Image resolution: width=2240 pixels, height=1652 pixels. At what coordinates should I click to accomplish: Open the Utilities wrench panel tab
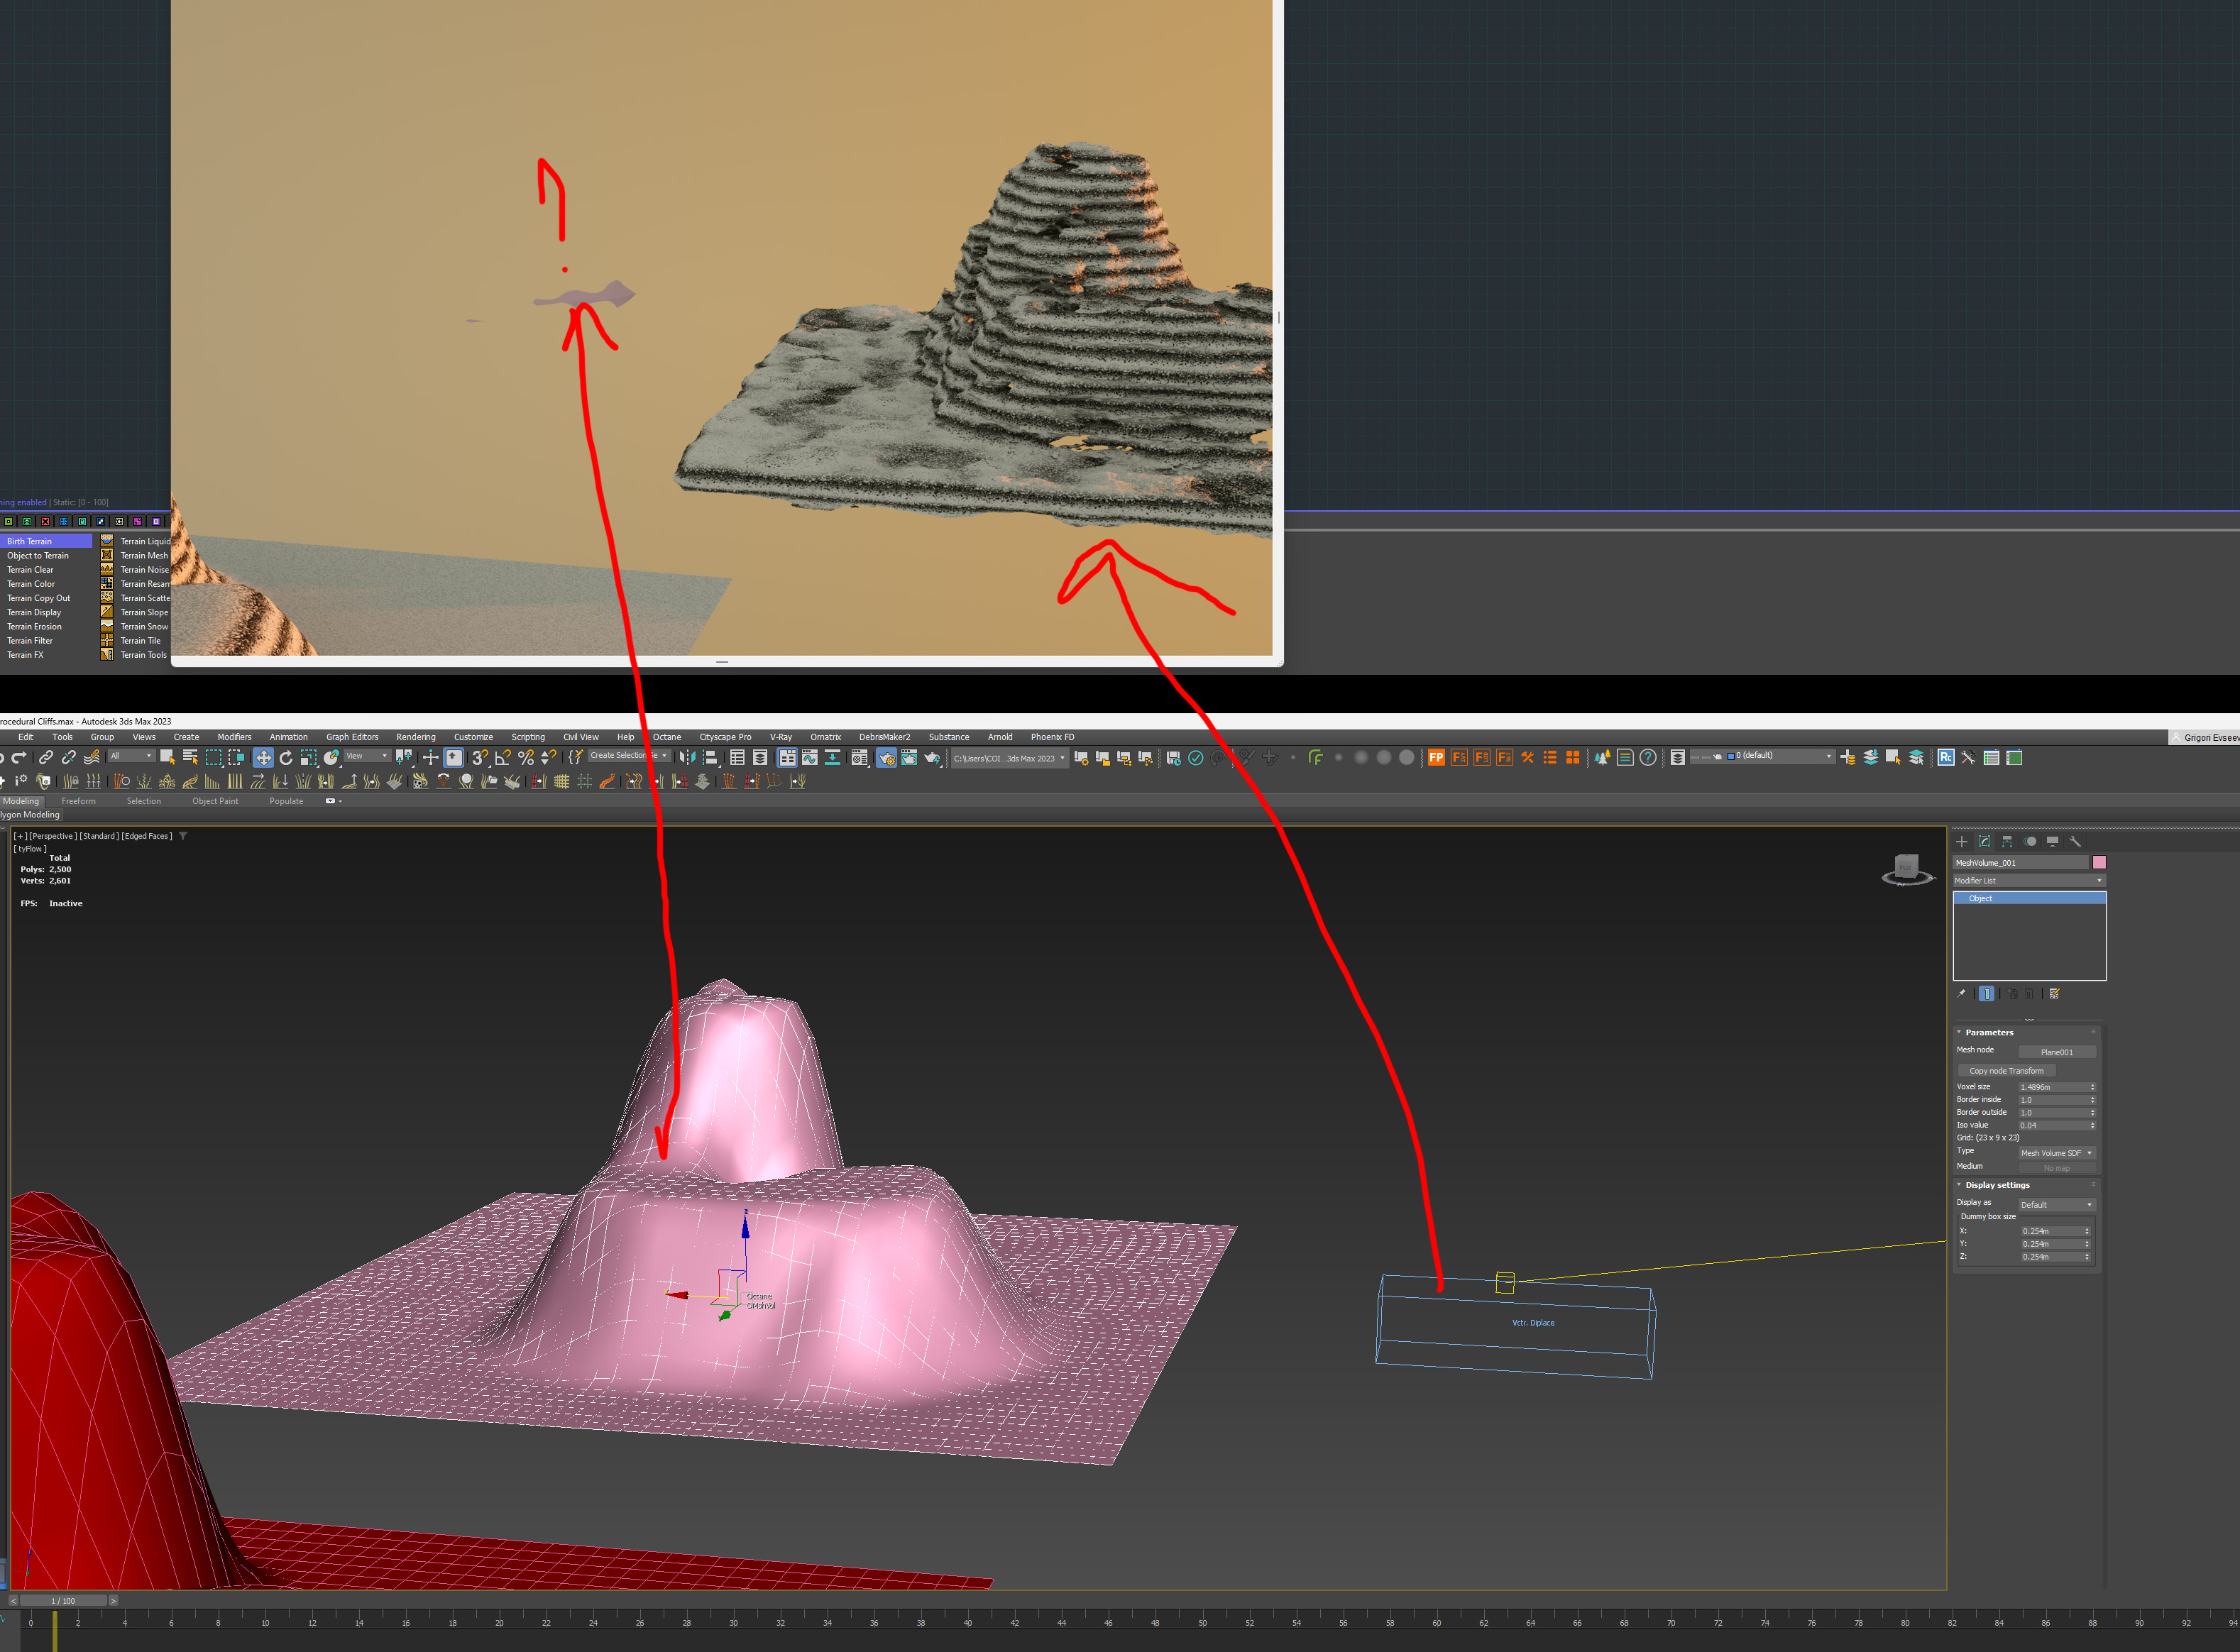pos(2075,842)
